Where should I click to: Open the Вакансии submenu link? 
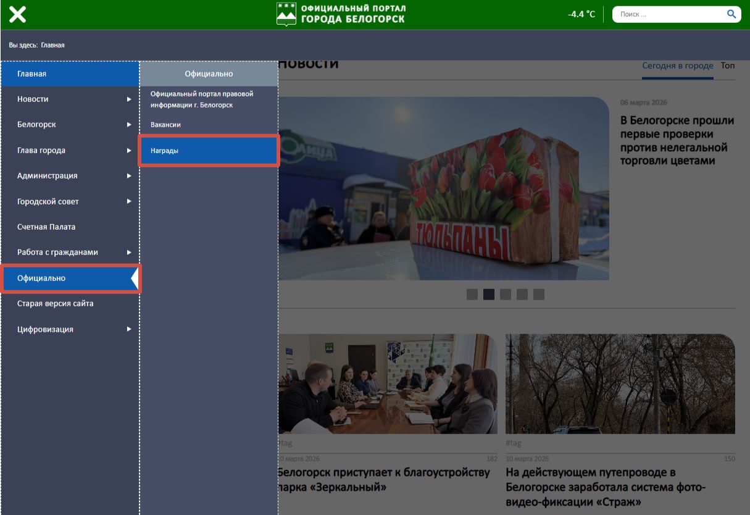(165, 125)
